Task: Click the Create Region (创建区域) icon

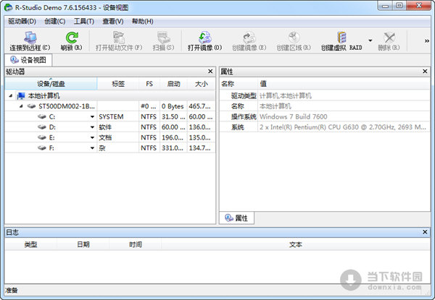Action: pos(294,38)
